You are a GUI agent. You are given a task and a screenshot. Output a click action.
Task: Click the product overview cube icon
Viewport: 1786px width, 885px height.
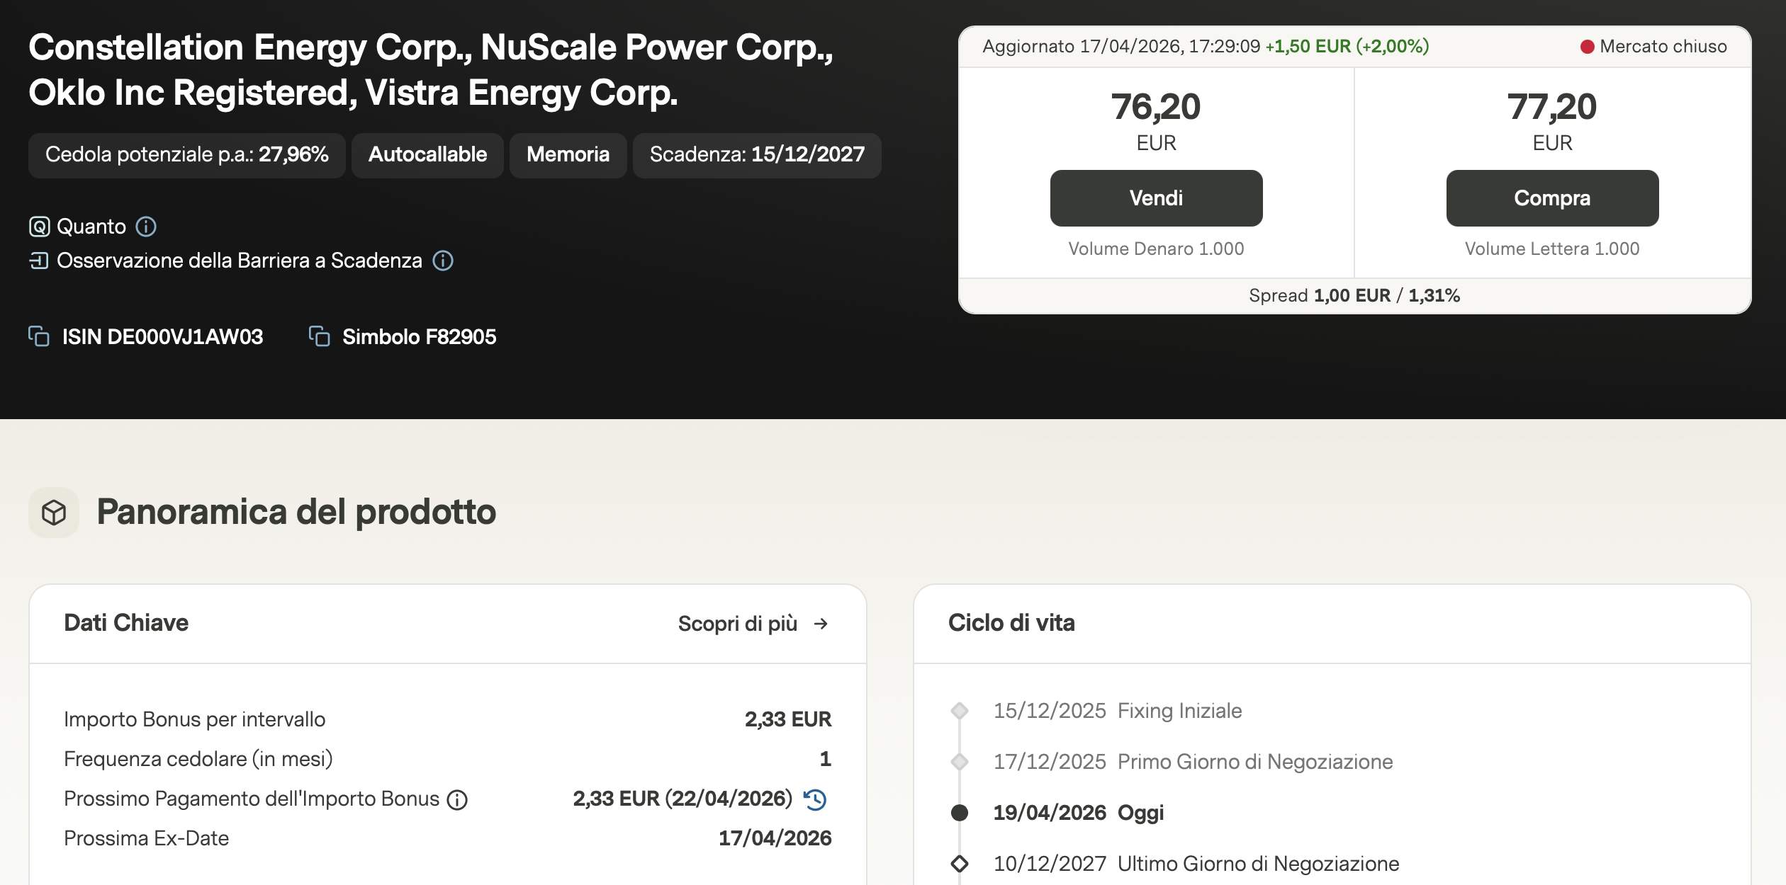[x=54, y=512]
